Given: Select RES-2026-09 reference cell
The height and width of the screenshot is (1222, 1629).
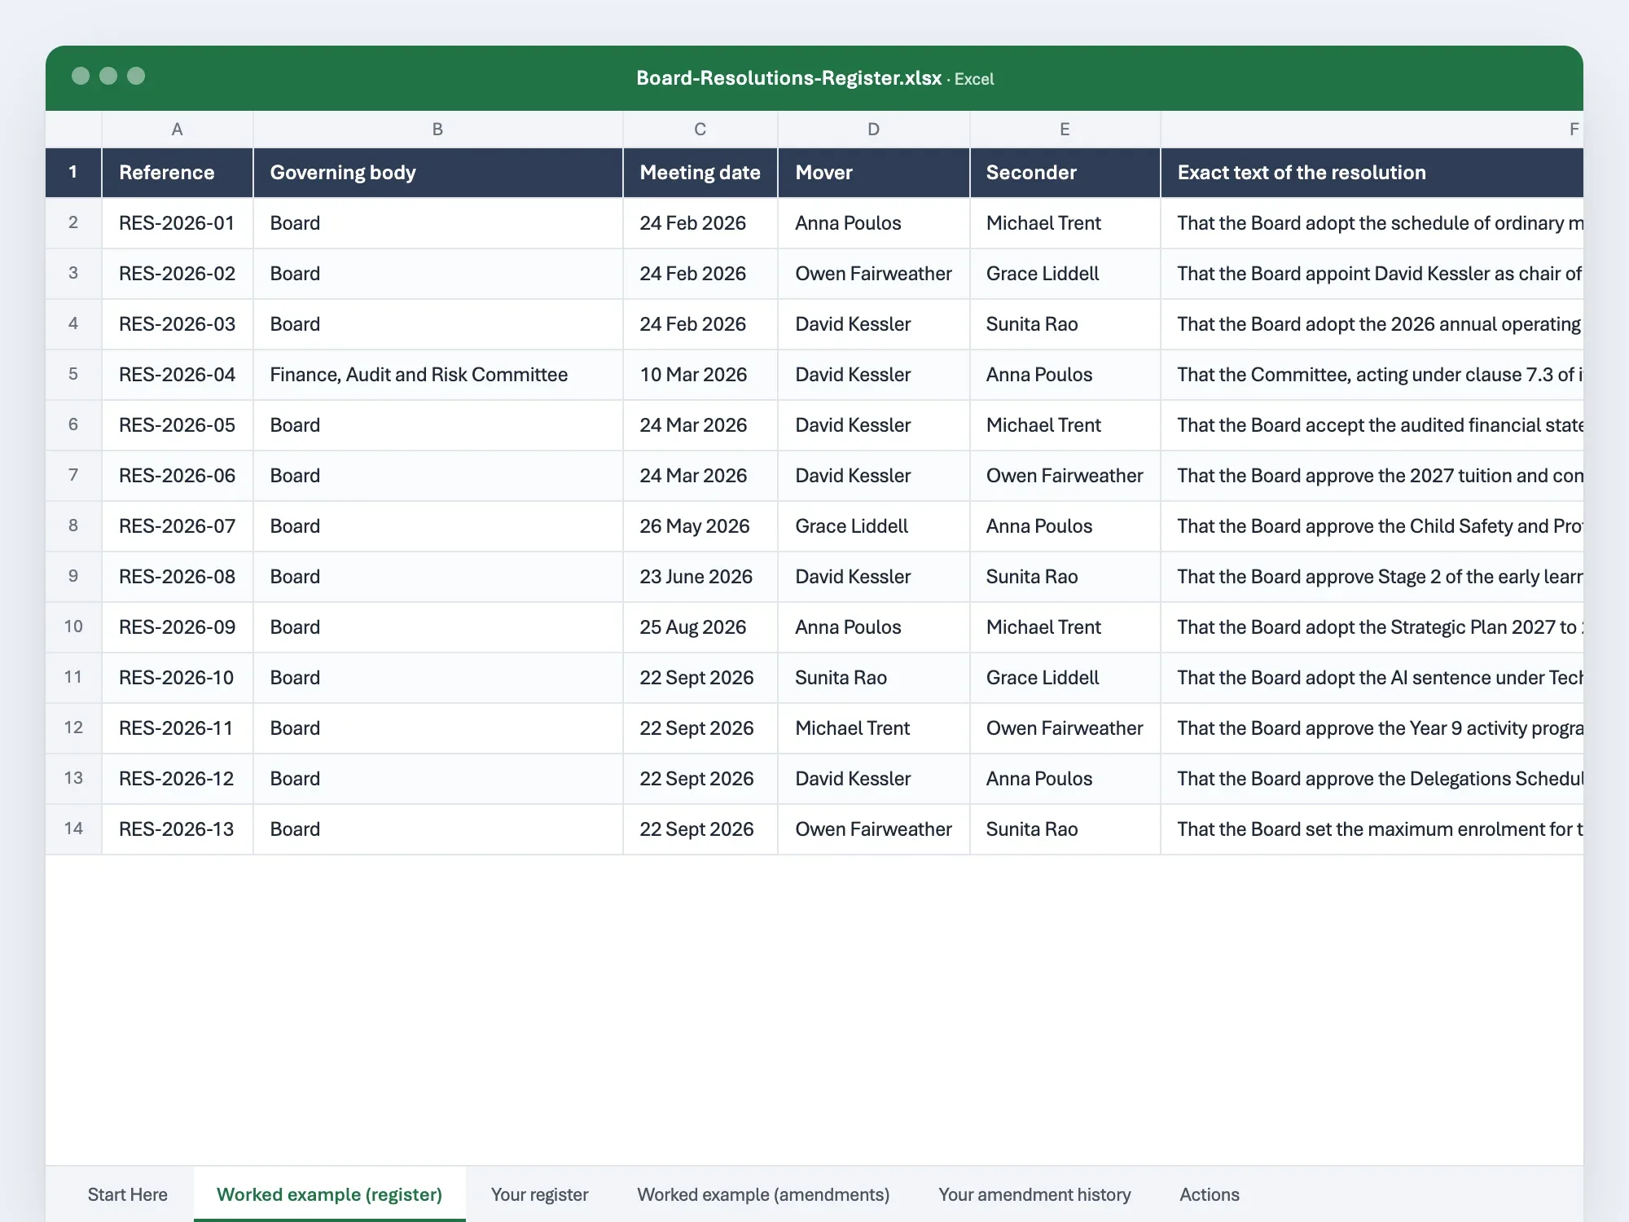Looking at the screenshot, I should pos(178,626).
